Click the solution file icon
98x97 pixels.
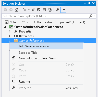(x=7, y=22)
